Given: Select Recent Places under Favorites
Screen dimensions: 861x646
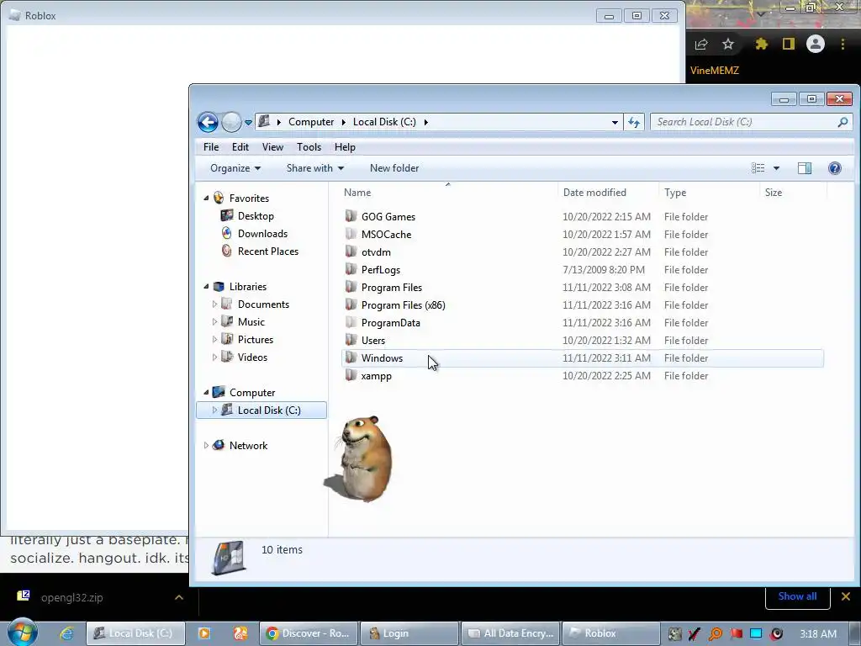Looking at the screenshot, I should pyautogui.click(x=268, y=251).
